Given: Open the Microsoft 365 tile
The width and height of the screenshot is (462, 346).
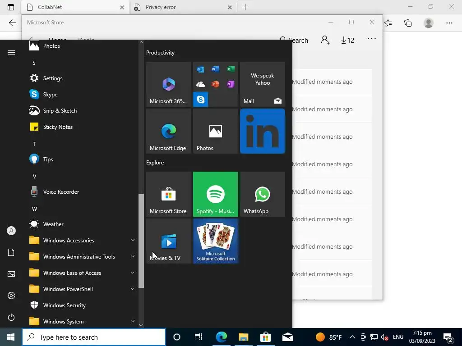Looking at the screenshot, I should pos(169,84).
